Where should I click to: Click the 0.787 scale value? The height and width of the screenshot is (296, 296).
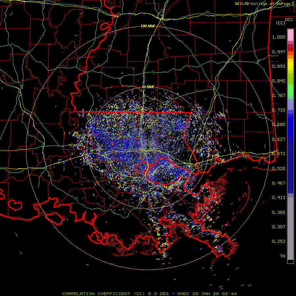[279, 95]
